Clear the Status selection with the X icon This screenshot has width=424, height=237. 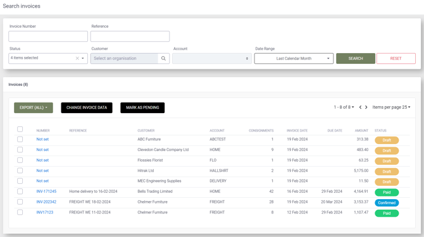[x=77, y=58]
